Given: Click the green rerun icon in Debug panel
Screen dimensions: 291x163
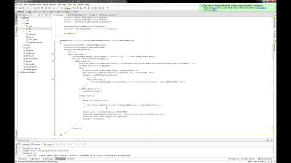Looking at the screenshot, I should 20,144.
